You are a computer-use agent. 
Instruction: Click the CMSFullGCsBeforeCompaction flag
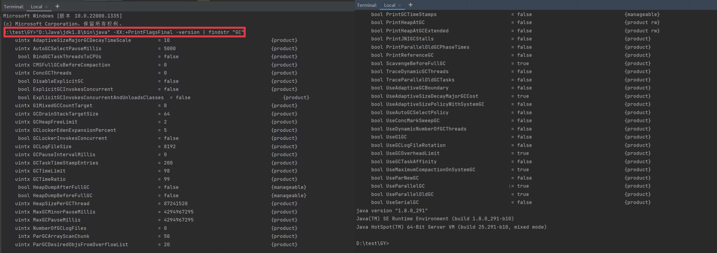tap(71, 65)
